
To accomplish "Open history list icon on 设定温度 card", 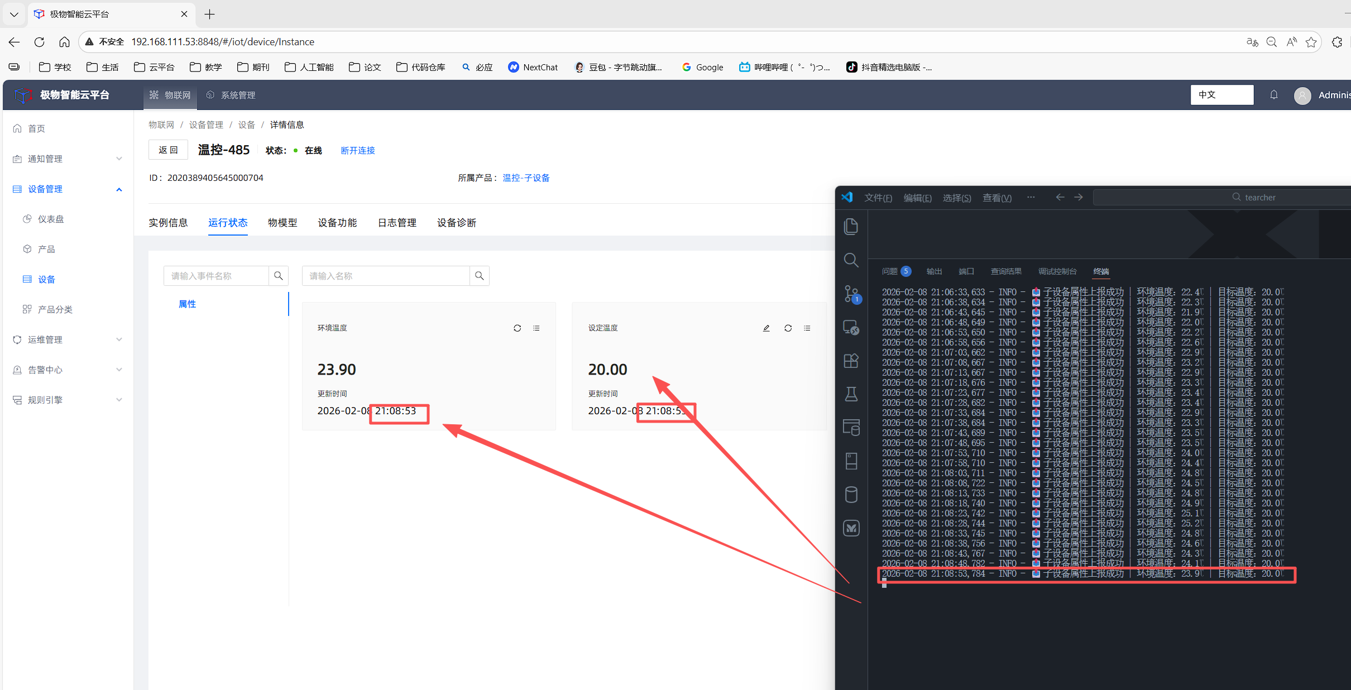I will click(x=807, y=328).
